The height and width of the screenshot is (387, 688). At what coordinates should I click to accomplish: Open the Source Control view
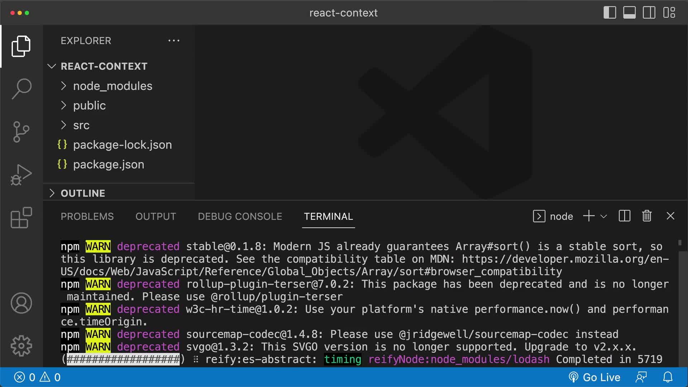tap(20, 132)
